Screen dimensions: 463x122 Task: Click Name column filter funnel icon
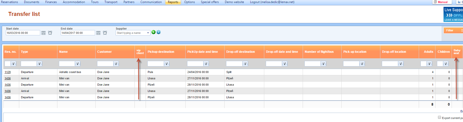tap(78, 64)
